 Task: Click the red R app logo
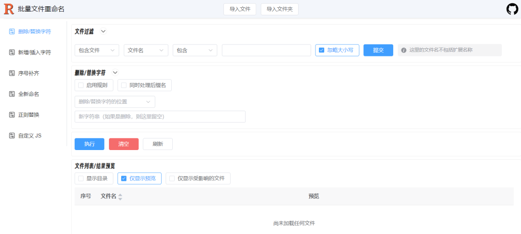9,9
